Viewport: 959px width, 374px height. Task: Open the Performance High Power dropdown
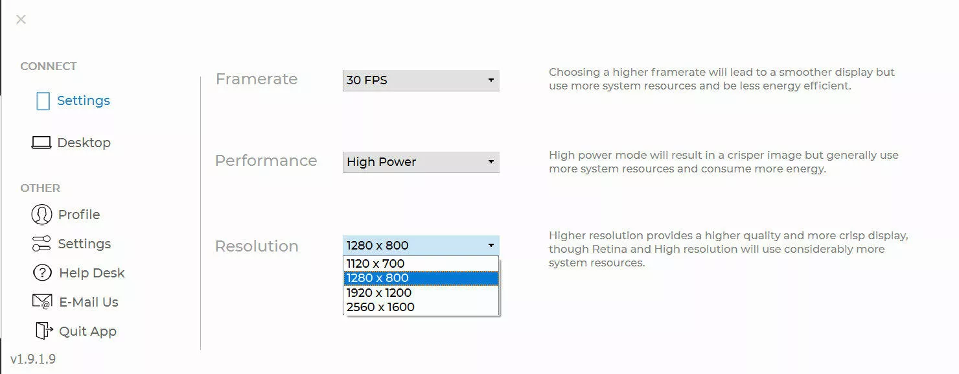pyautogui.click(x=421, y=162)
